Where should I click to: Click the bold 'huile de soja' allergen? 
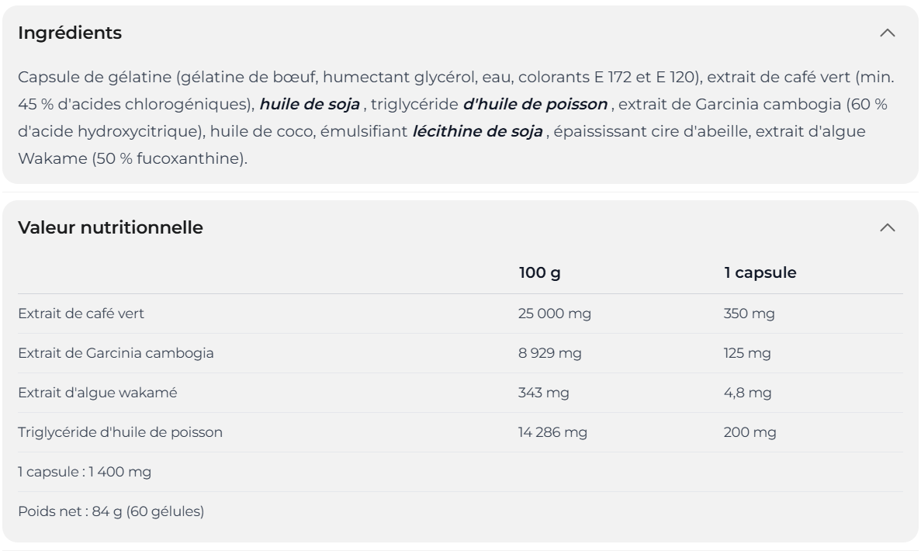point(310,105)
